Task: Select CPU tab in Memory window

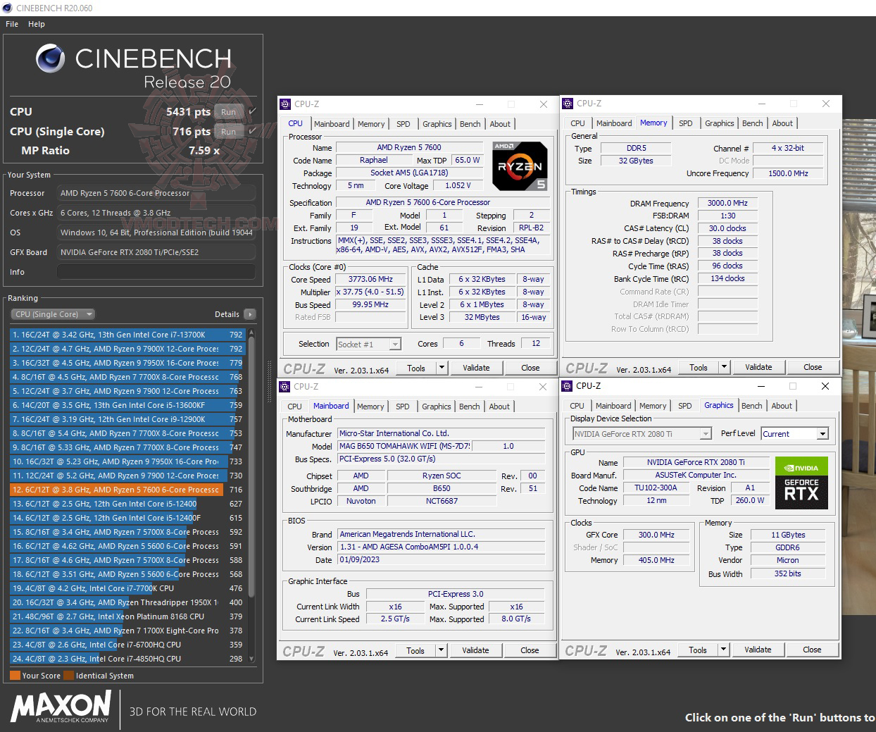Action: click(x=577, y=123)
